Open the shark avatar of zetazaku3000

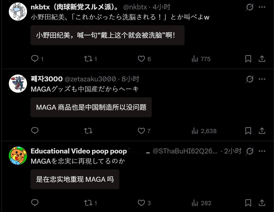[18, 83]
